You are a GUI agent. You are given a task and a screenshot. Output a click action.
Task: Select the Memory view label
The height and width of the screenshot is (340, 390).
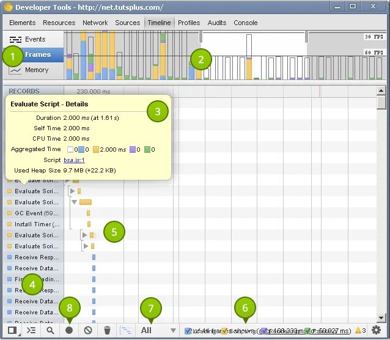click(37, 70)
